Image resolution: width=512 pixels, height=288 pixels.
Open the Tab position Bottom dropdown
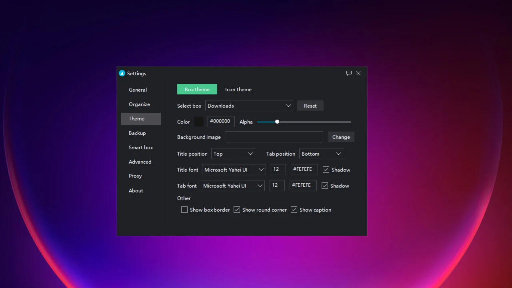click(x=321, y=154)
